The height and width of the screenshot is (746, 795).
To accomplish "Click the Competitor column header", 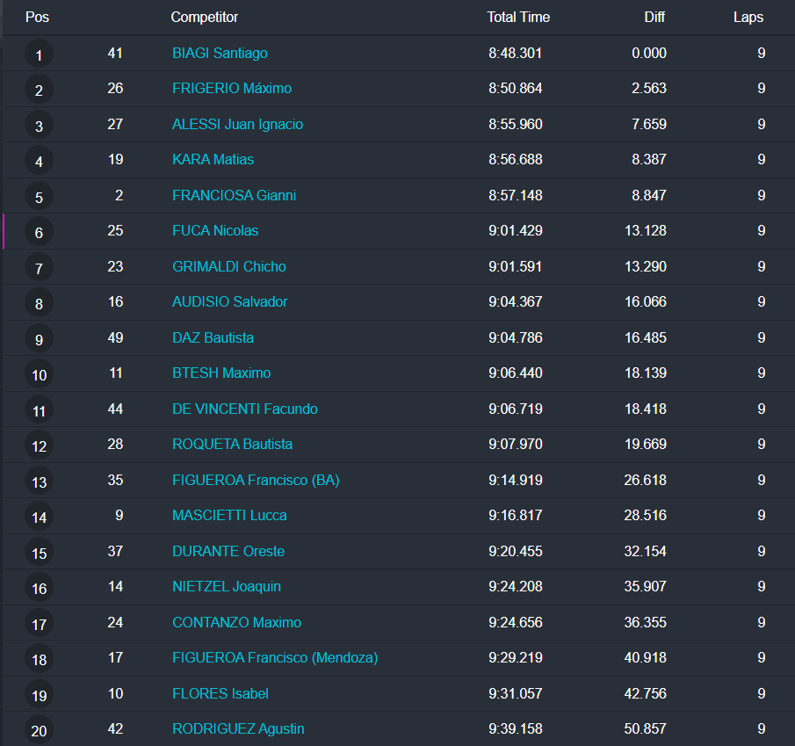I will (x=204, y=17).
